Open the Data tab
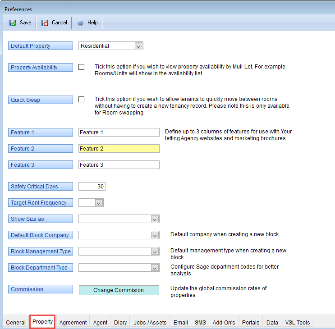Viewport: 335px width, 329px height. (272, 322)
